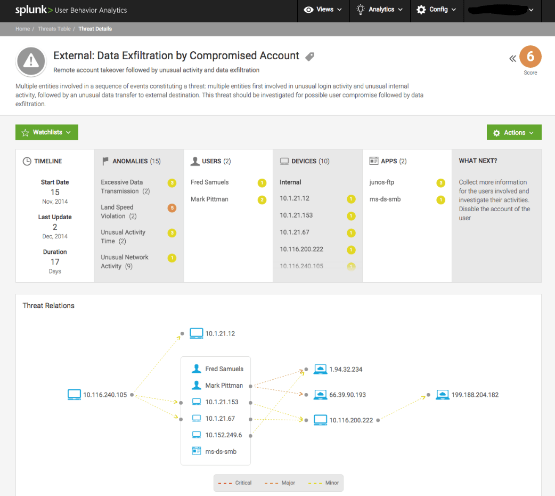
Task: Open the Analytics menu
Action: pyautogui.click(x=380, y=10)
